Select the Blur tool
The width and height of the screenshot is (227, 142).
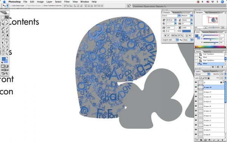(x=3, y=39)
